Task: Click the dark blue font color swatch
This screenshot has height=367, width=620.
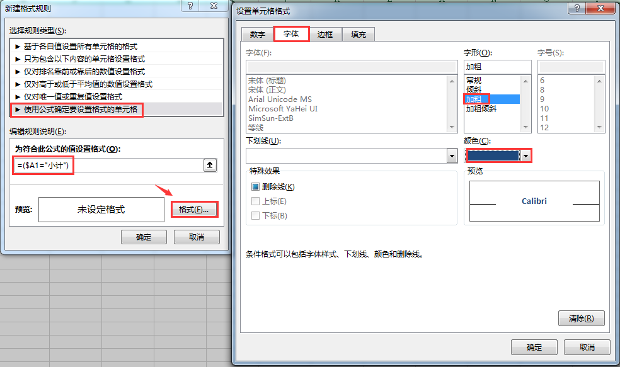Action: 493,156
